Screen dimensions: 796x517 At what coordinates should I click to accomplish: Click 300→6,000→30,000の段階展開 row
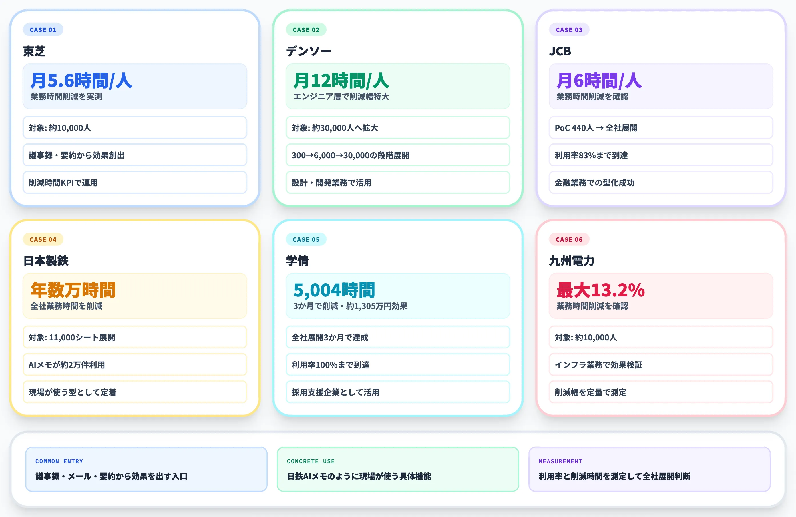pyautogui.click(x=398, y=155)
